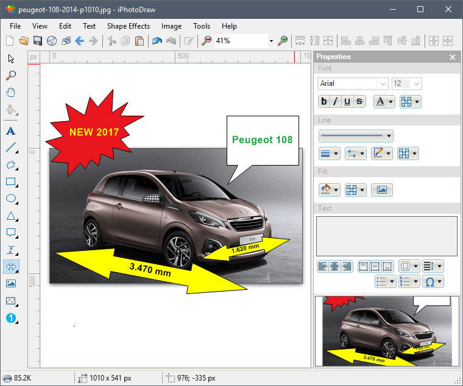Click the Peugeot 108 callout text
Image resolution: width=463 pixels, height=386 pixels.
pos(262,139)
